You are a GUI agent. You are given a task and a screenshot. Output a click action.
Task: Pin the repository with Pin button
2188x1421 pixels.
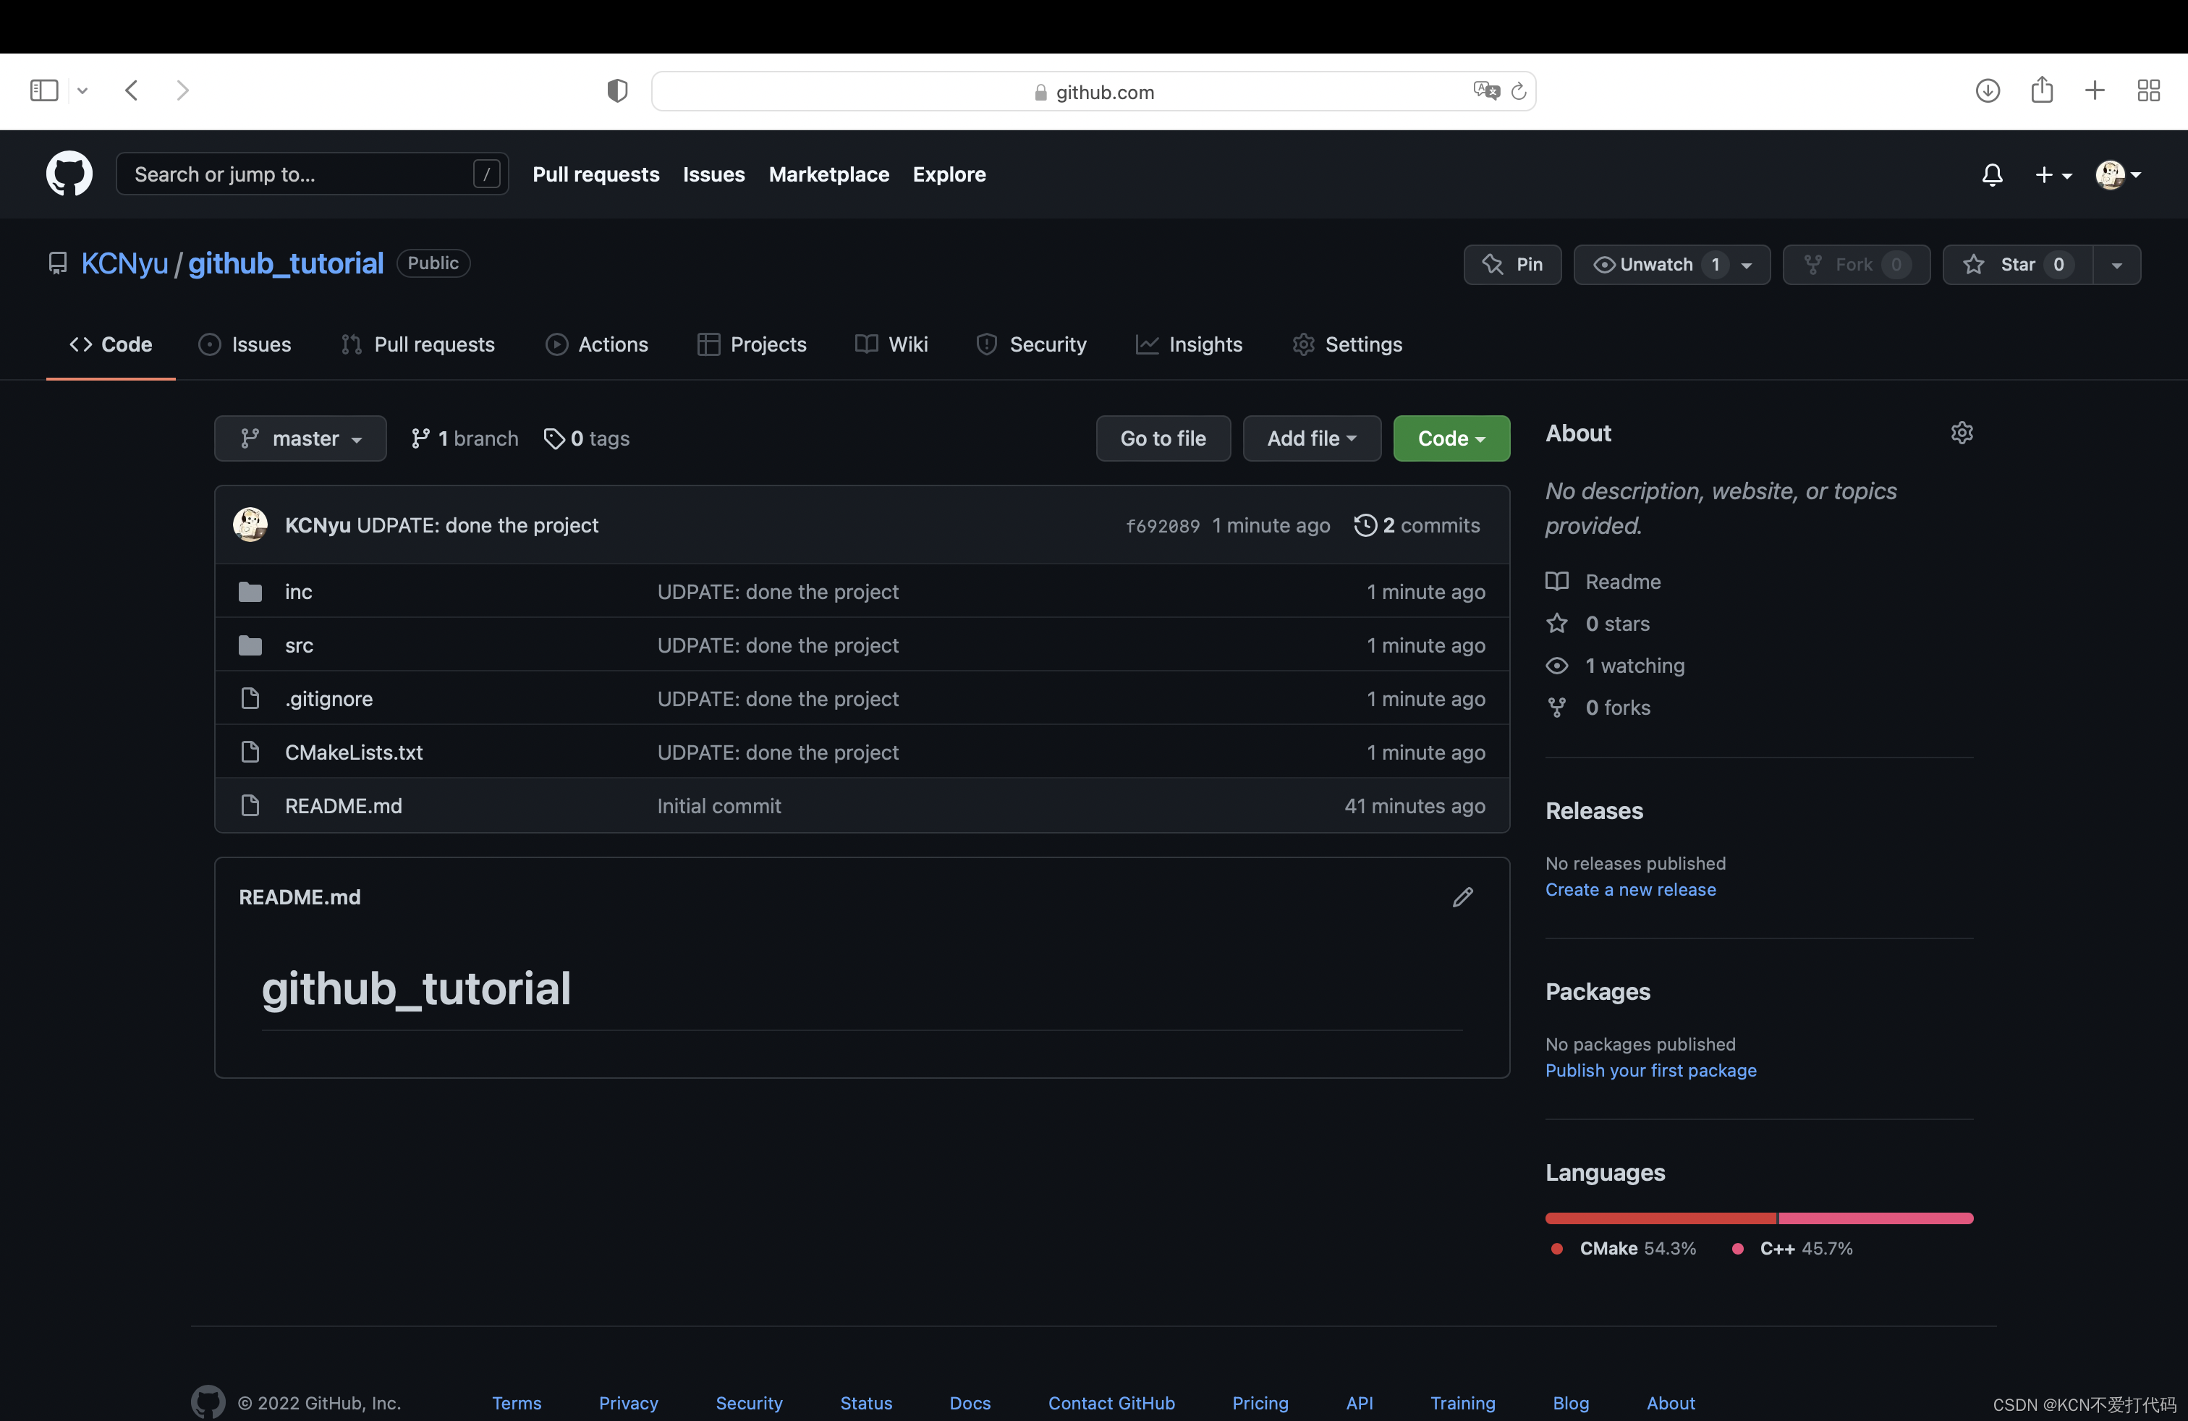1512,265
